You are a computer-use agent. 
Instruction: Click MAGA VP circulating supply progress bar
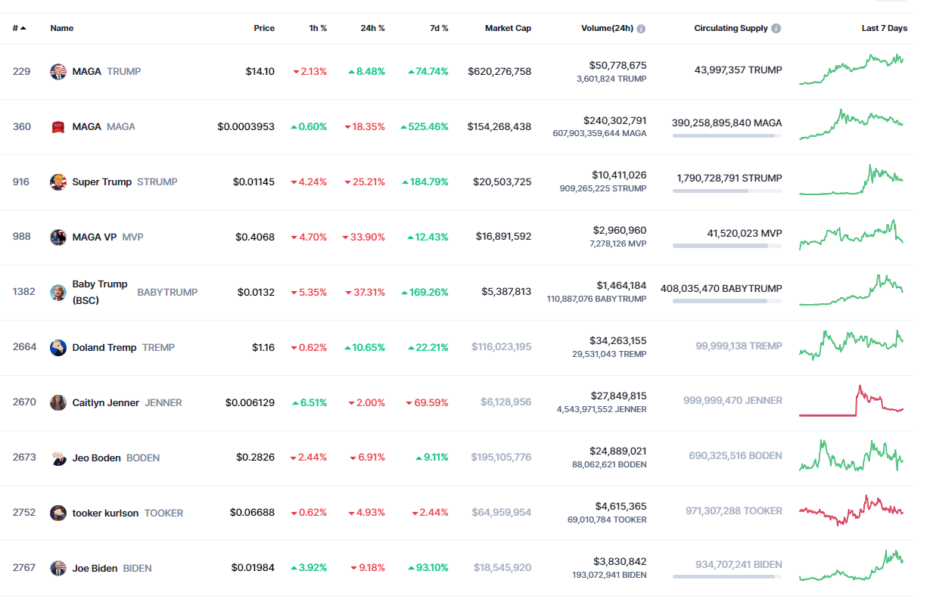[x=727, y=246]
